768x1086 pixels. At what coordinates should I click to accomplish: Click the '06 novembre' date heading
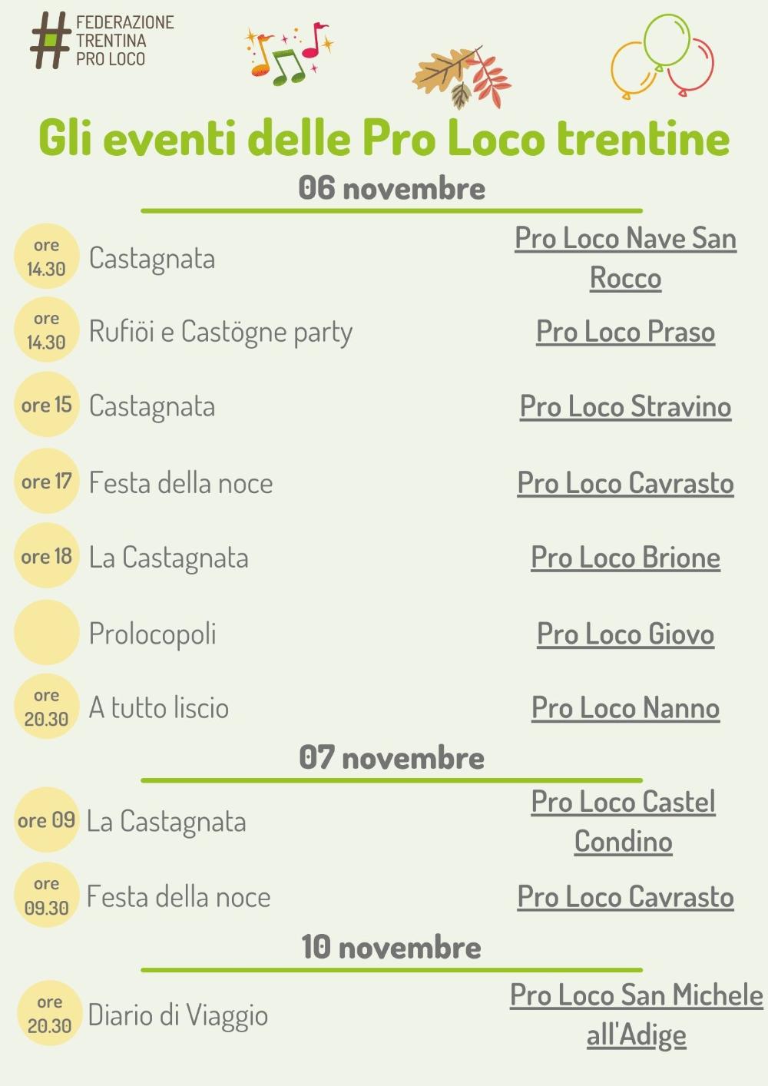(392, 188)
